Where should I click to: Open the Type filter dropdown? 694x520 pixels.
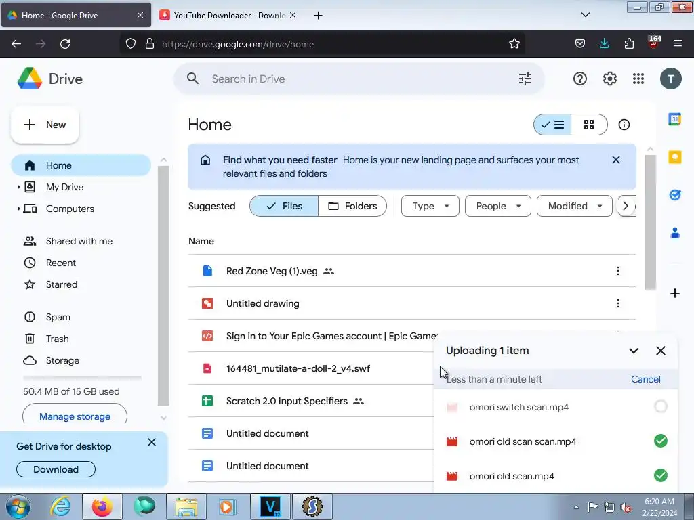[x=430, y=206]
